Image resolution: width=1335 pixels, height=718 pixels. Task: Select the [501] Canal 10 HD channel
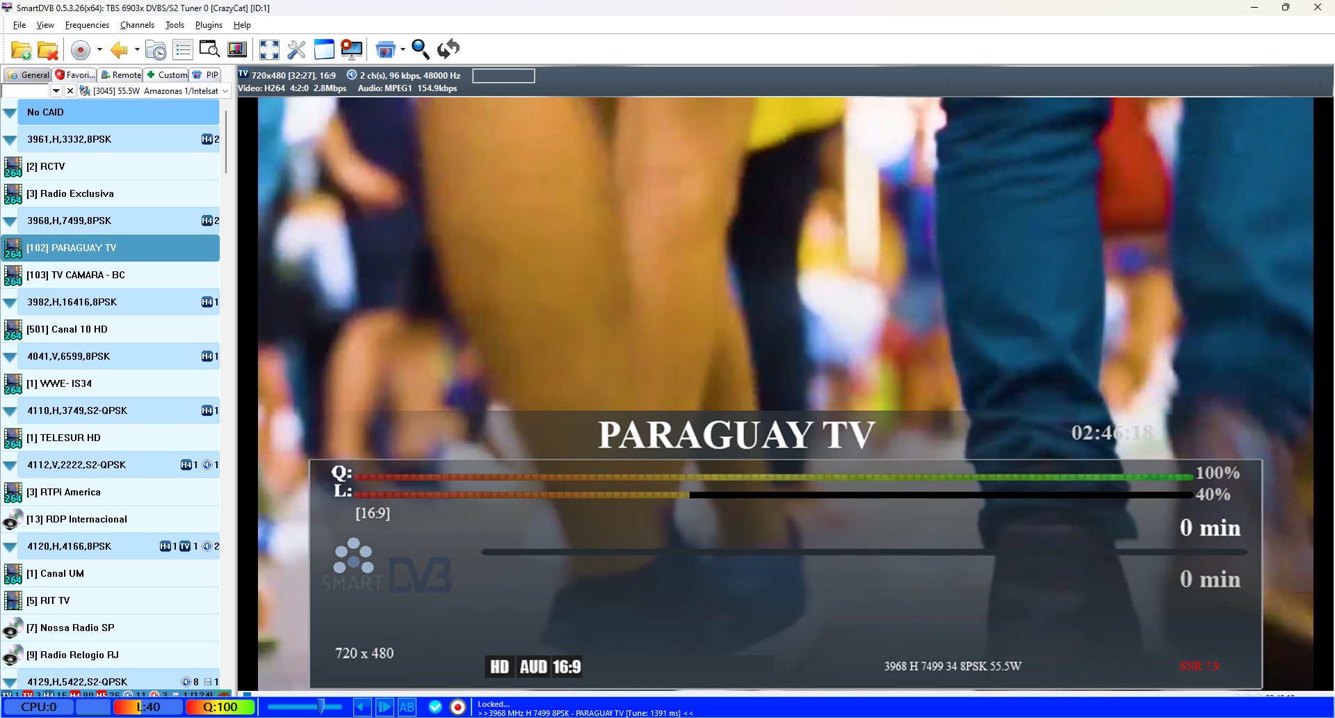point(111,330)
